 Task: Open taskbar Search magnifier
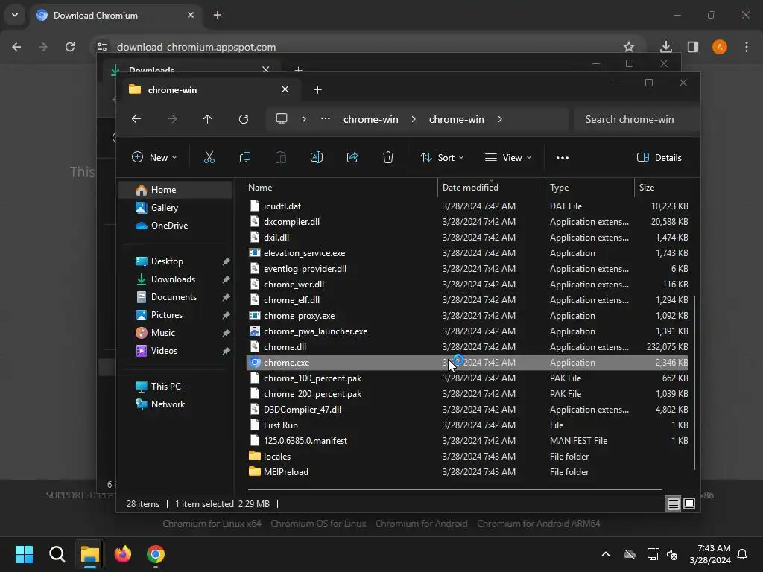pyautogui.click(x=57, y=554)
